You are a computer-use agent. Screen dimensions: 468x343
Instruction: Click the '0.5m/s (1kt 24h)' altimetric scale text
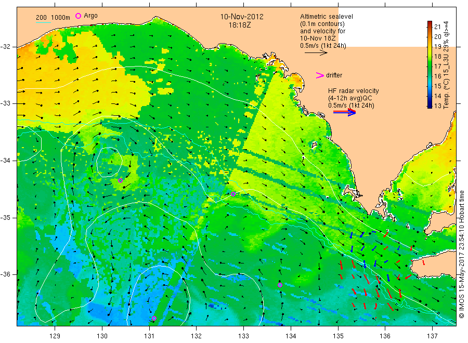tap(323, 46)
